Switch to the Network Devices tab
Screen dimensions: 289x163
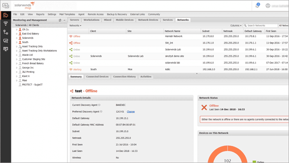148,20
